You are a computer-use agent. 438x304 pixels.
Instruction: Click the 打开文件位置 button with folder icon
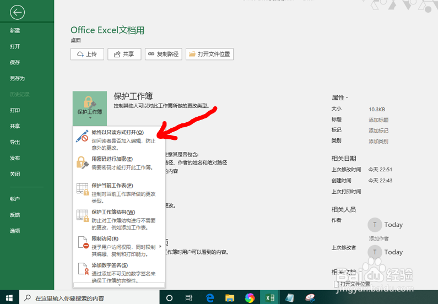pyautogui.click(x=209, y=54)
